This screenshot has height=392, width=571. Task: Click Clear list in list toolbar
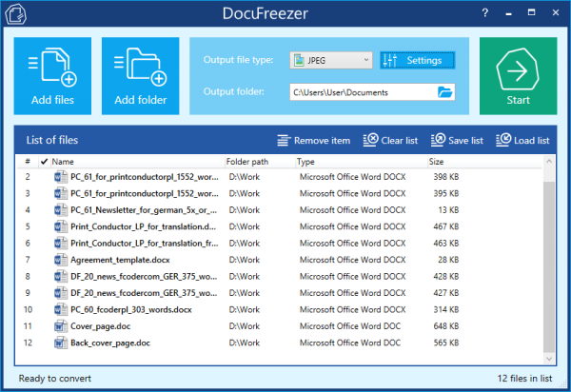(390, 140)
